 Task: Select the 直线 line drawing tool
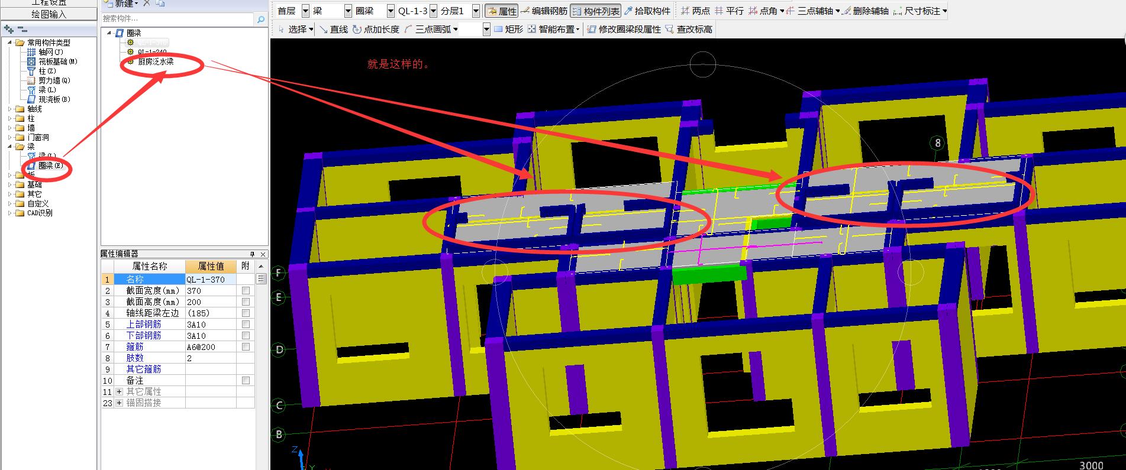[334, 29]
